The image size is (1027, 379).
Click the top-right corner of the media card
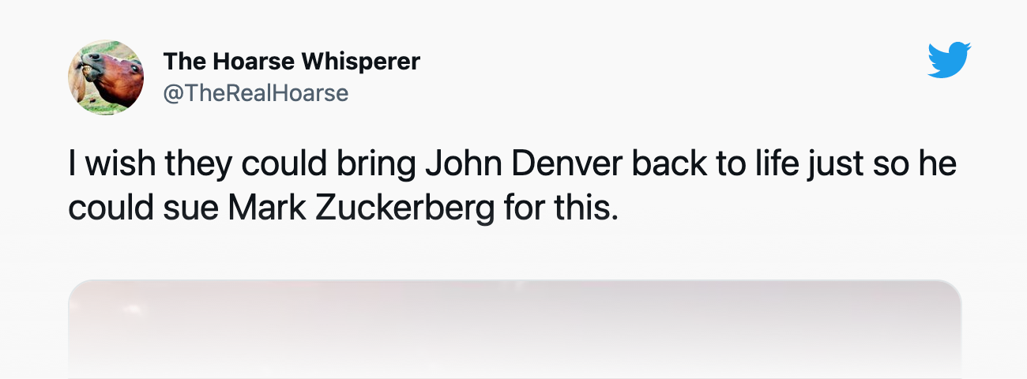(x=953, y=287)
